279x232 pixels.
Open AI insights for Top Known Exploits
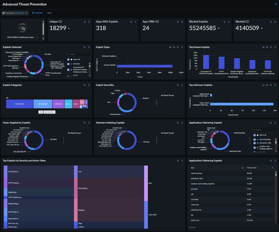[271, 47]
